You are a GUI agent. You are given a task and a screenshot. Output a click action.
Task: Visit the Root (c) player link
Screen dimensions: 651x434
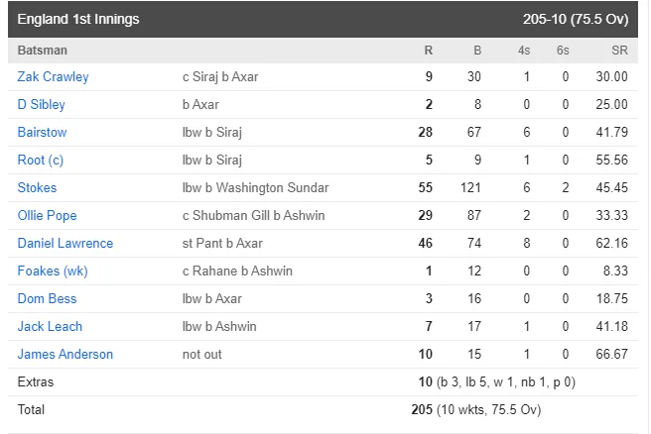pos(41,160)
